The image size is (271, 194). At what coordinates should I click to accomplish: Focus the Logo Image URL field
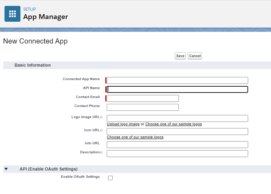pyautogui.click(x=177, y=118)
